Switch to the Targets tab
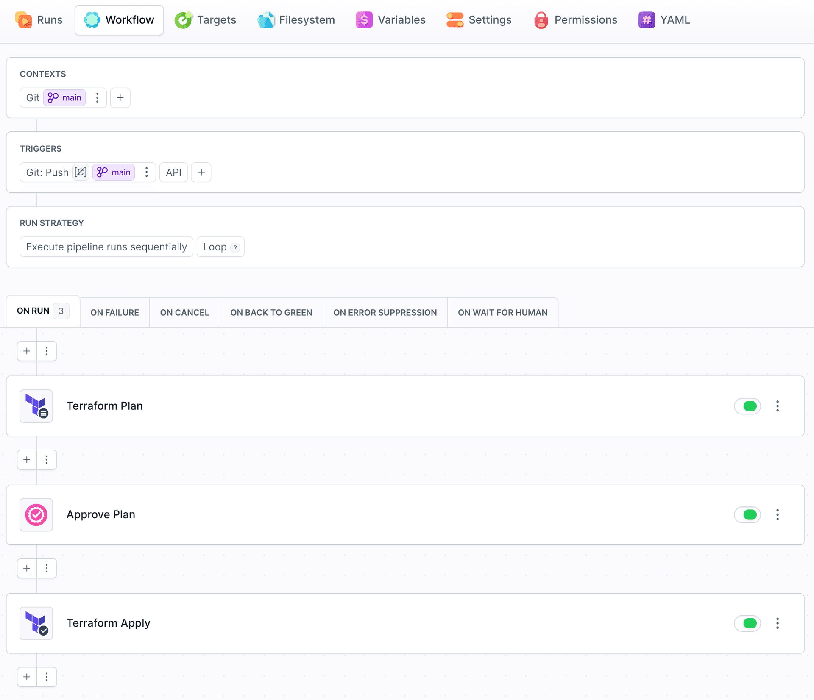The image size is (814, 700). point(206,20)
